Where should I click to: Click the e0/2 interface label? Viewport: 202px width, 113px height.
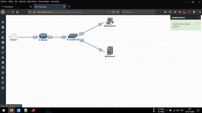[x=81, y=40]
